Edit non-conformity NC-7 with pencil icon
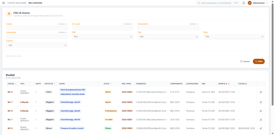 [x=261, y=102]
